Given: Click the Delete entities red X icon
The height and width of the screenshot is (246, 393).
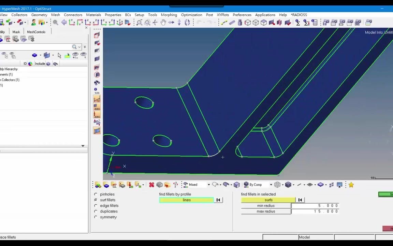Looking at the screenshot, I should (x=151, y=184).
